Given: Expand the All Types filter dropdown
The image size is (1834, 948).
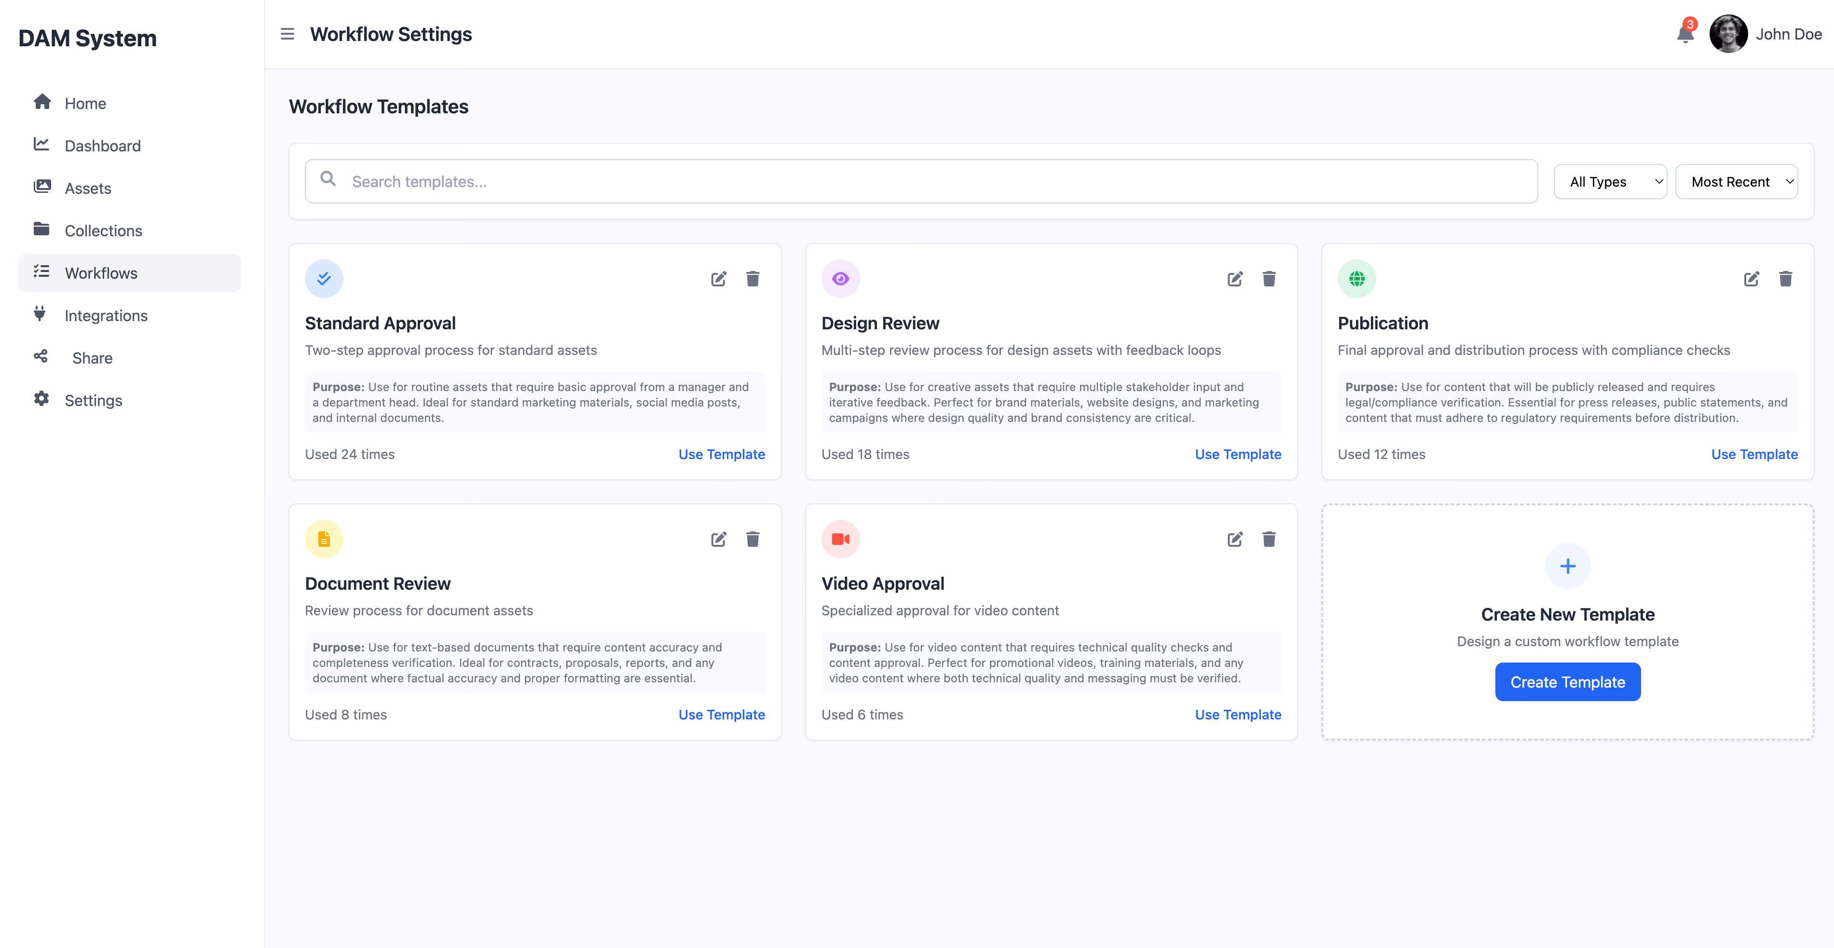Looking at the screenshot, I should click(1610, 181).
